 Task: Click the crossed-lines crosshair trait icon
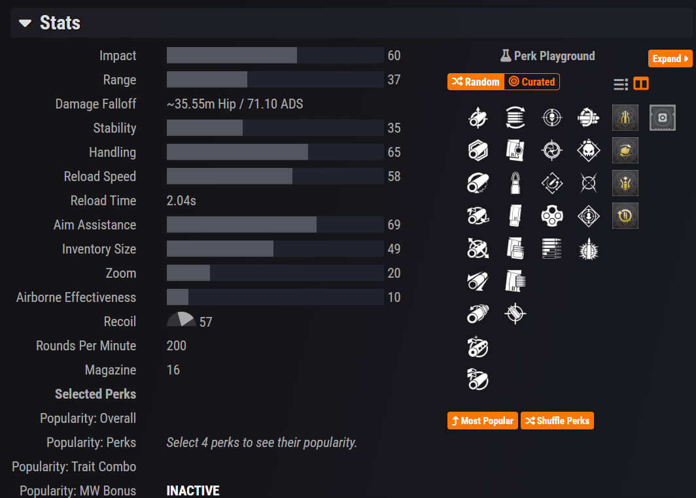(588, 183)
